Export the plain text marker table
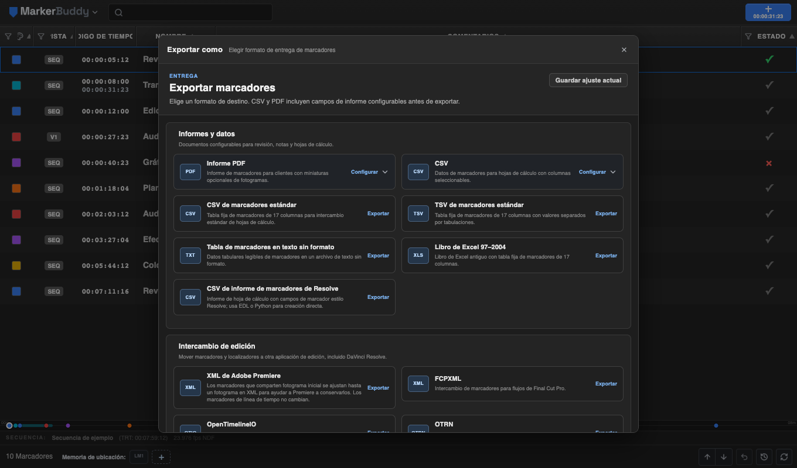This screenshot has width=797, height=468. click(x=378, y=256)
